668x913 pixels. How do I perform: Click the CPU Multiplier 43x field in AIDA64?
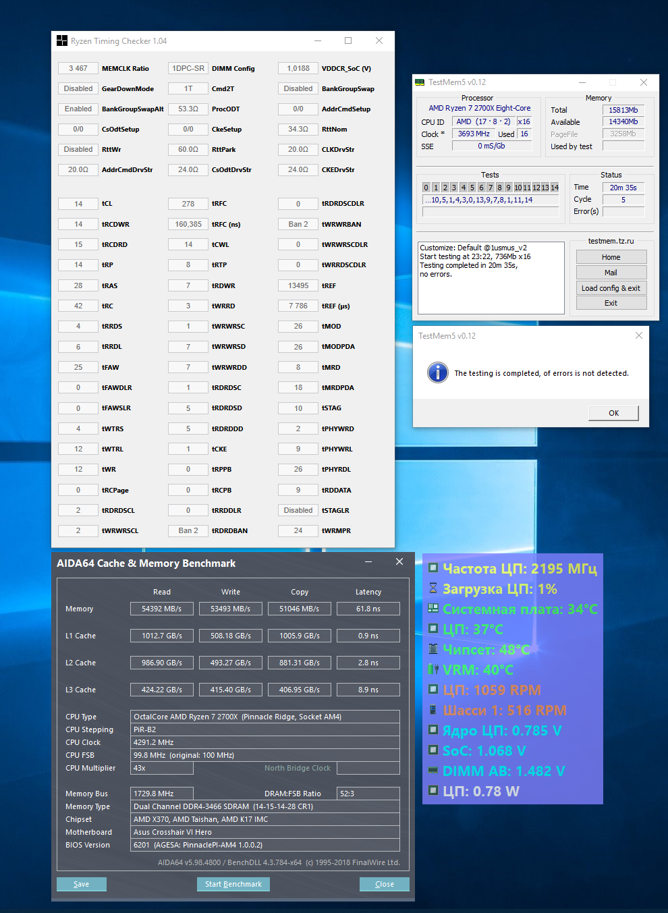click(x=162, y=768)
